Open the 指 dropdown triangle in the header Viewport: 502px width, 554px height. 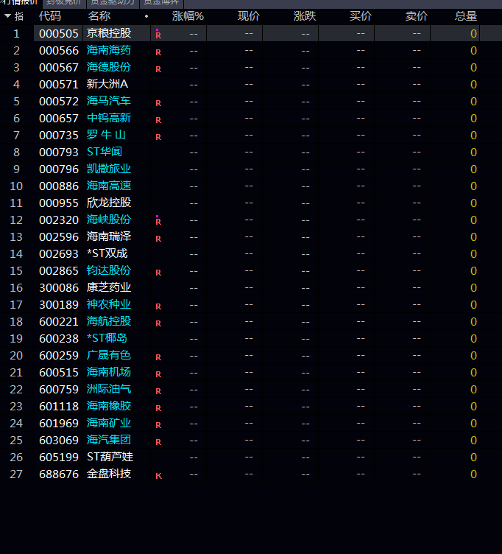click(8, 15)
